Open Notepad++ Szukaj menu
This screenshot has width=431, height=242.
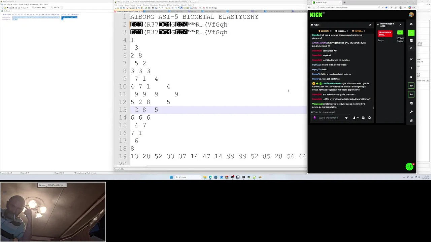(x=127, y=5)
